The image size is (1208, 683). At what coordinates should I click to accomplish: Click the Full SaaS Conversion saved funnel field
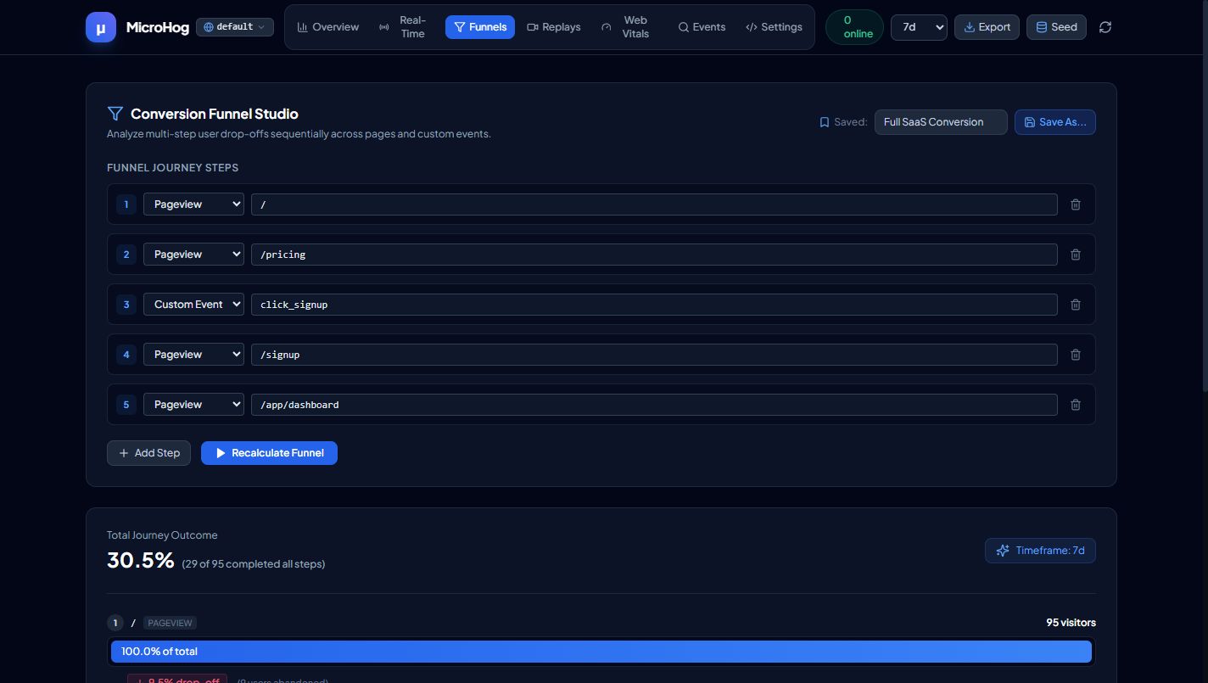941,122
